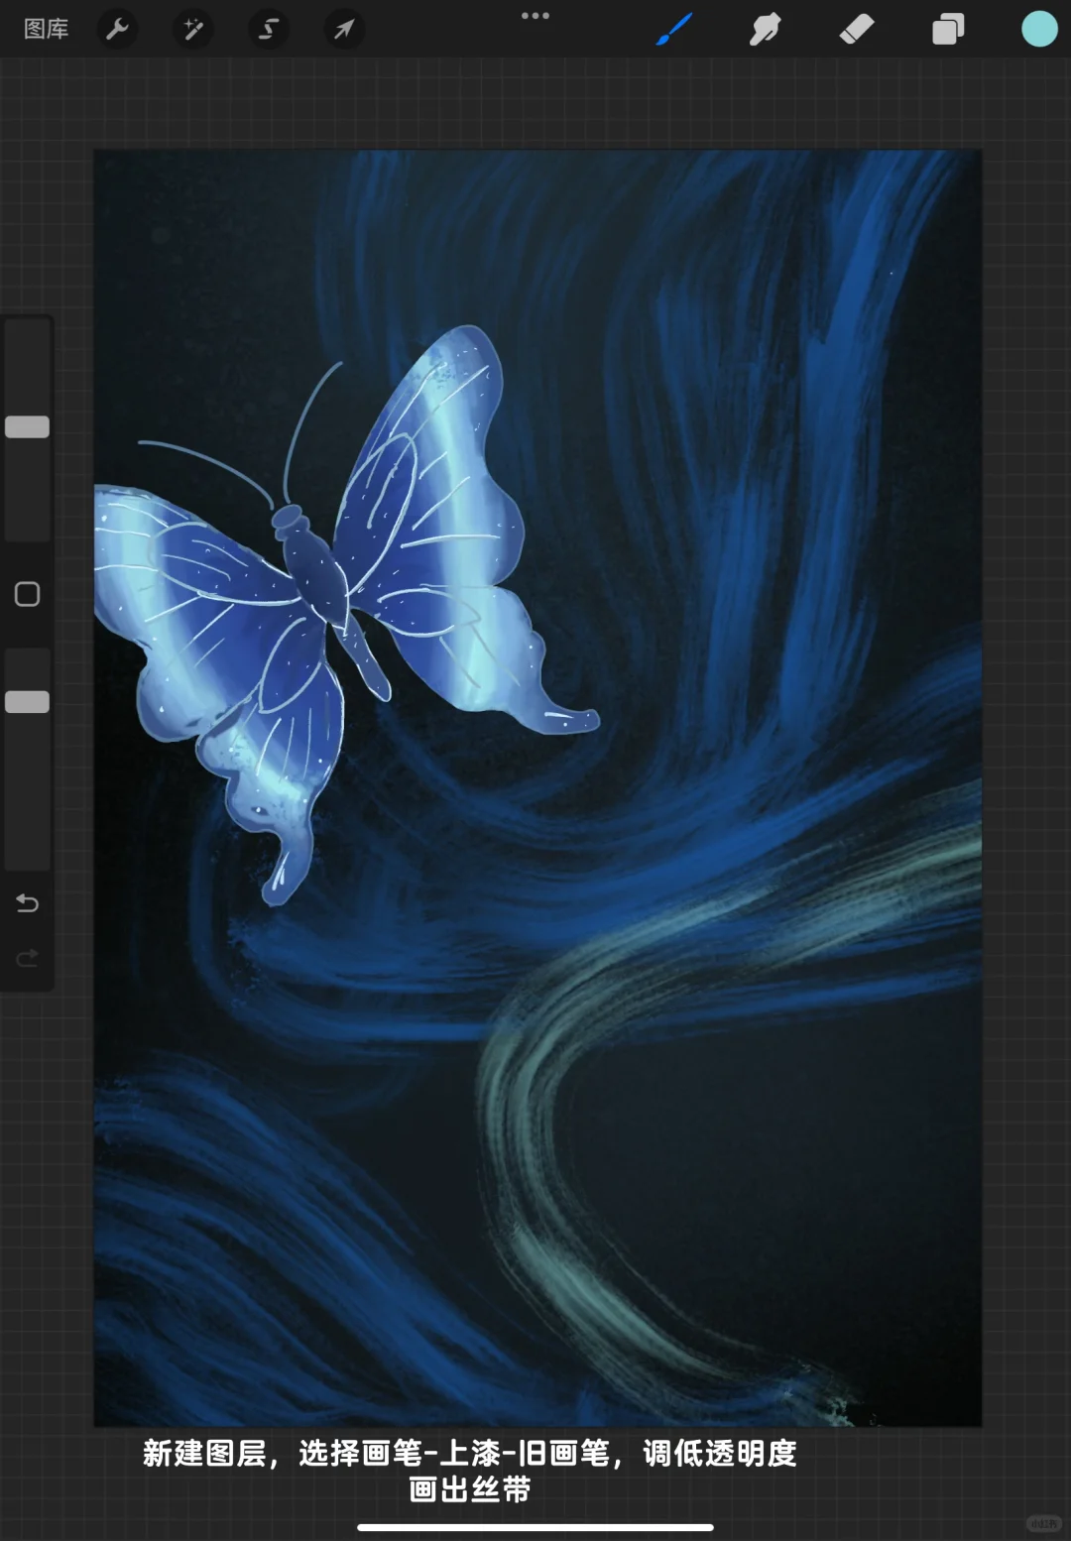Screen dimensions: 1071x1541
Task: Open the Layers panel
Action: pyautogui.click(x=947, y=29)
